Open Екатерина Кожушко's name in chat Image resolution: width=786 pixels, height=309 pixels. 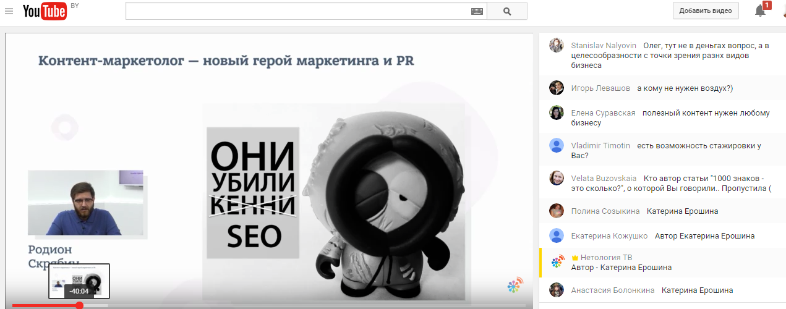click(609, 235)
